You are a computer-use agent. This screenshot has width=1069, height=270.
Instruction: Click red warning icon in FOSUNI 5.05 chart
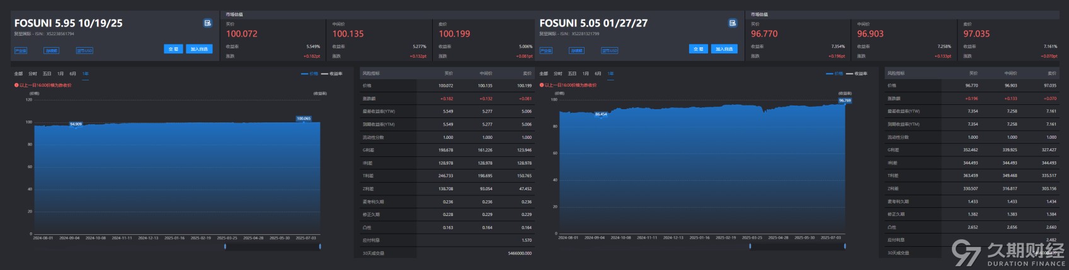tap(542, 85)
